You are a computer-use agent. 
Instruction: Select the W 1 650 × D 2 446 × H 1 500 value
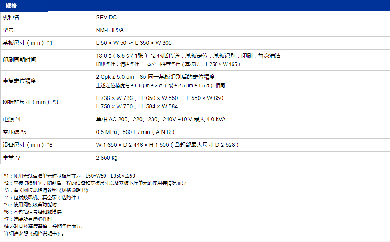click(167, 145)
